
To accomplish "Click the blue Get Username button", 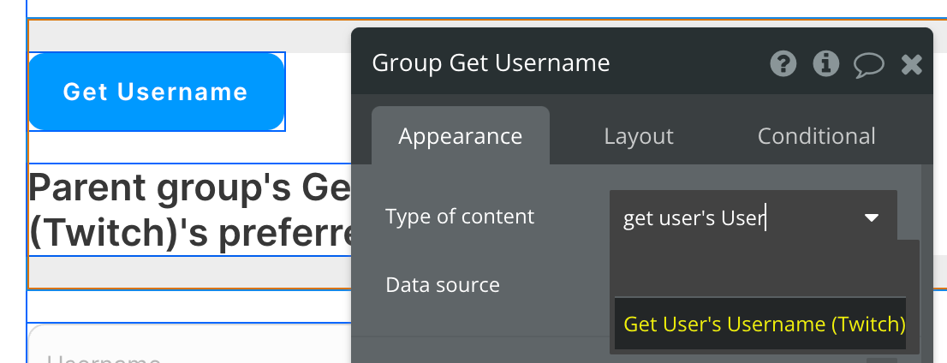I will pos(156,92).
